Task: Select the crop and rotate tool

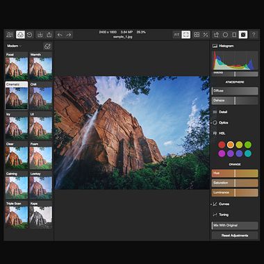Action: (x=216, y=35)
